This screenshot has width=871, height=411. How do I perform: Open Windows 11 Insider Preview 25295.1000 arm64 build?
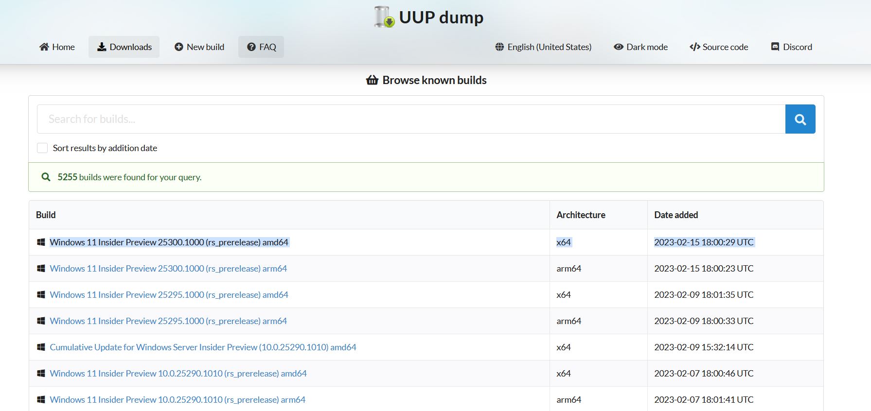coord(168,321)
